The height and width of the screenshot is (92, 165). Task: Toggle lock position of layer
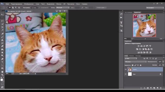138,65
